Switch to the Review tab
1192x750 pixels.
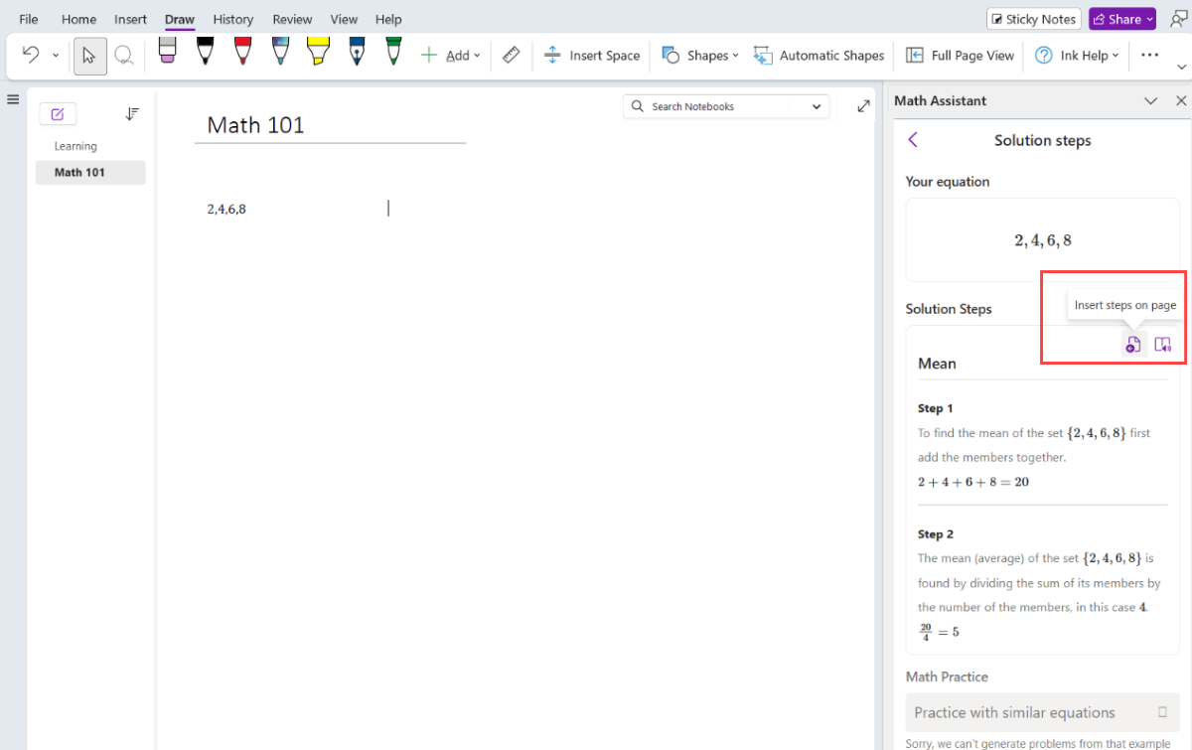pos(292,19)
